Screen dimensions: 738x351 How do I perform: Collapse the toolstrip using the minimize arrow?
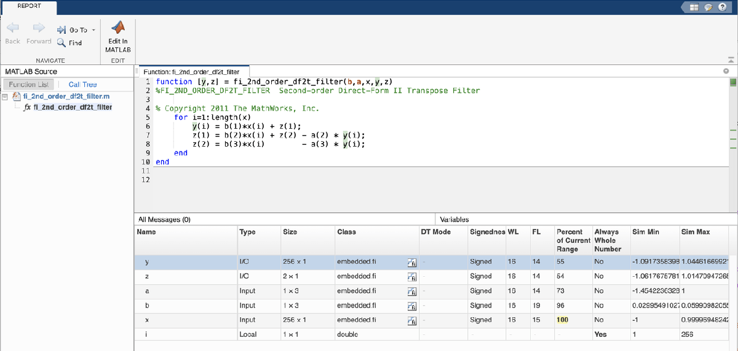click(x=731, y=60)
